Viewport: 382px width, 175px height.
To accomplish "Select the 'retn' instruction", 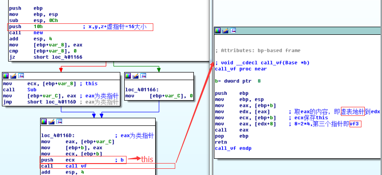I will click(x=221, y=142).
